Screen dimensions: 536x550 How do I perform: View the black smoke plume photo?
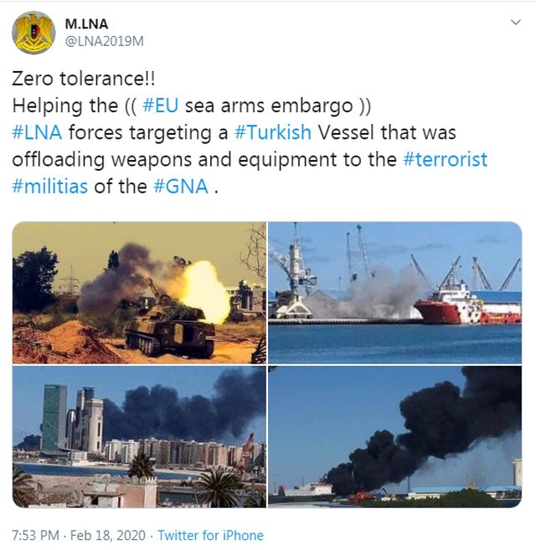coord(395,437)
